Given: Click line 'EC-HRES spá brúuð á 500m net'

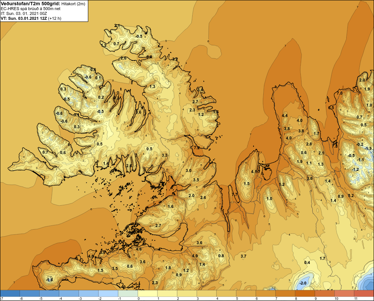Looking at the screenshot, I should (x=31, y=9).
